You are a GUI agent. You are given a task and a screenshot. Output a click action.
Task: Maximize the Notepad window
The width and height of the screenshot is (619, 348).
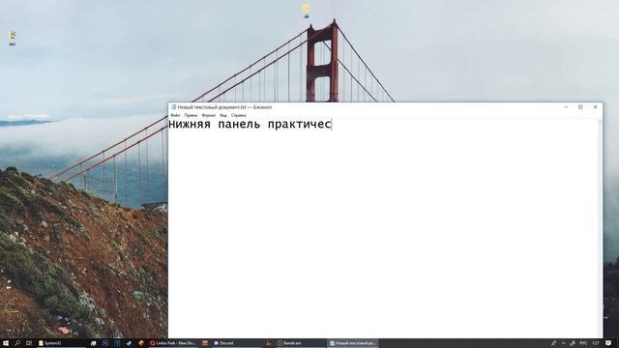[x=580, y=107]
